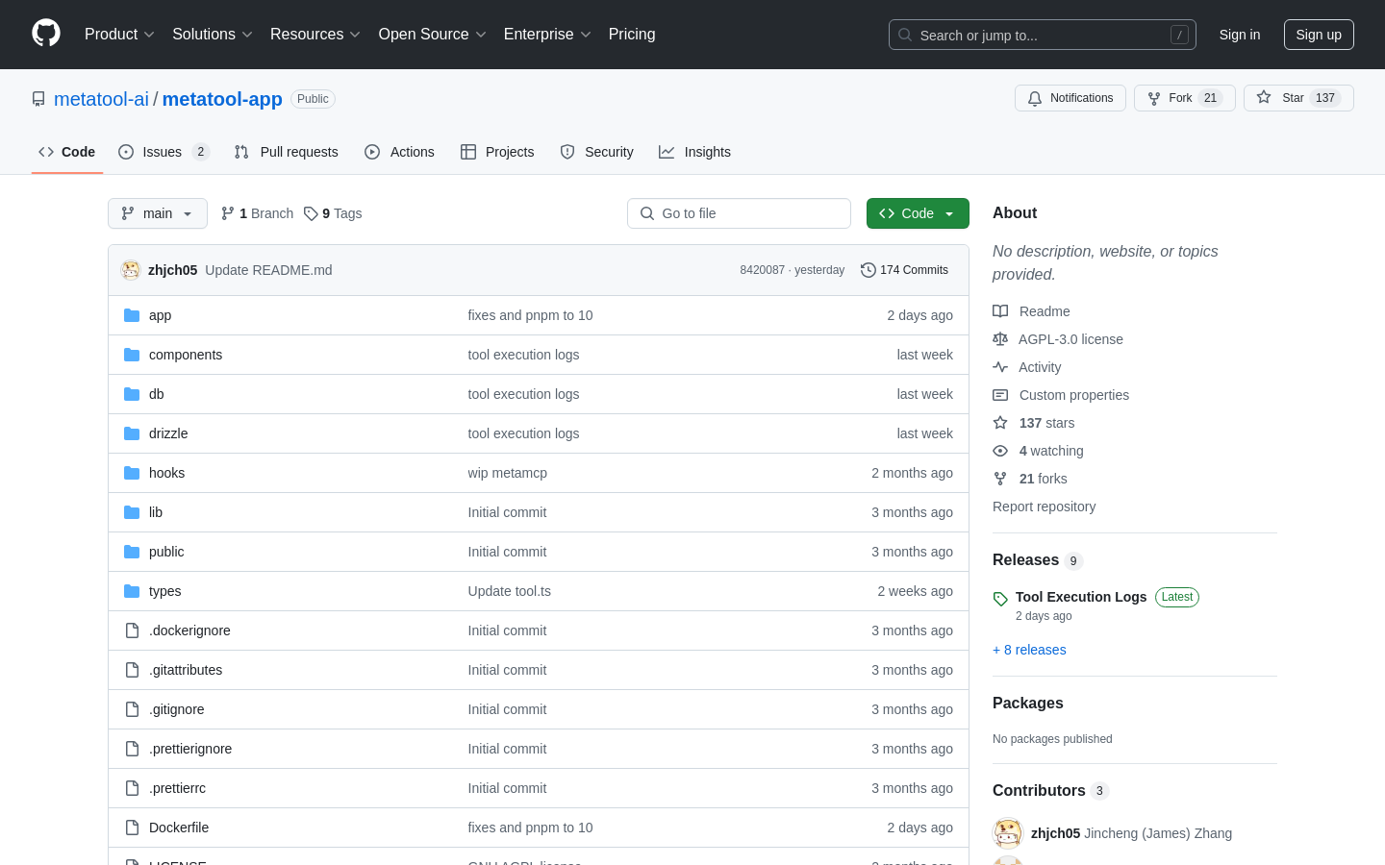
Task: Open the 'wip metamcp' commit message
Action: 508,473
